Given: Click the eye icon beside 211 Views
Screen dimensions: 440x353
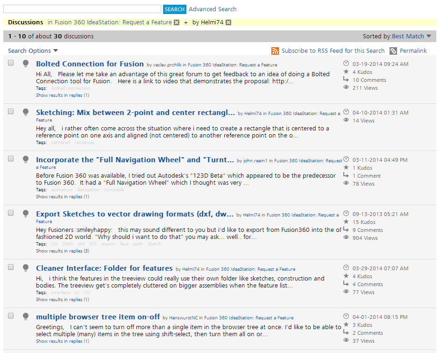Looking at the screenshot, I should [346, 87].
